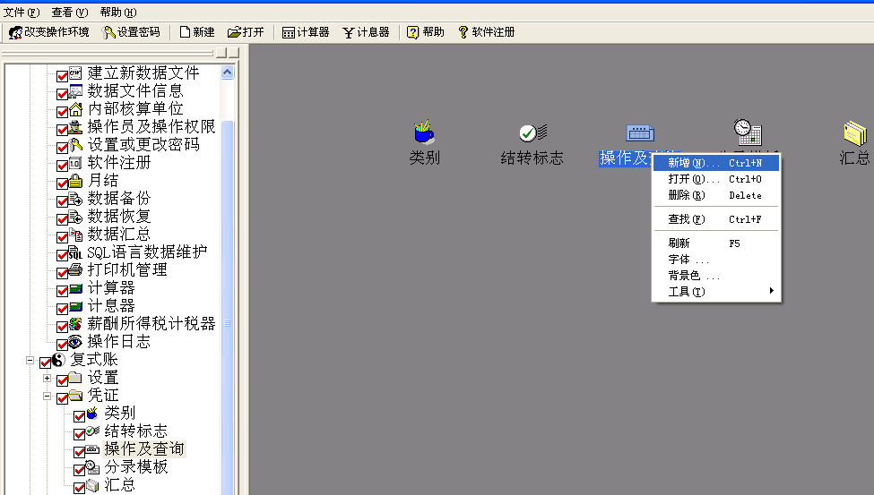Collapse the 复式账 tree node
The height and width of the screenshot is (495, 874).
(x=30, y=362)
